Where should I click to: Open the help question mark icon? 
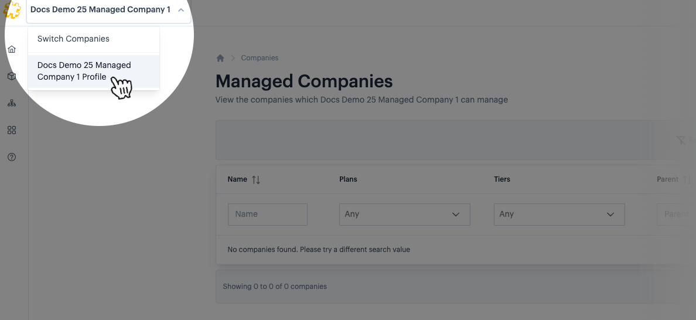point(12,157)
